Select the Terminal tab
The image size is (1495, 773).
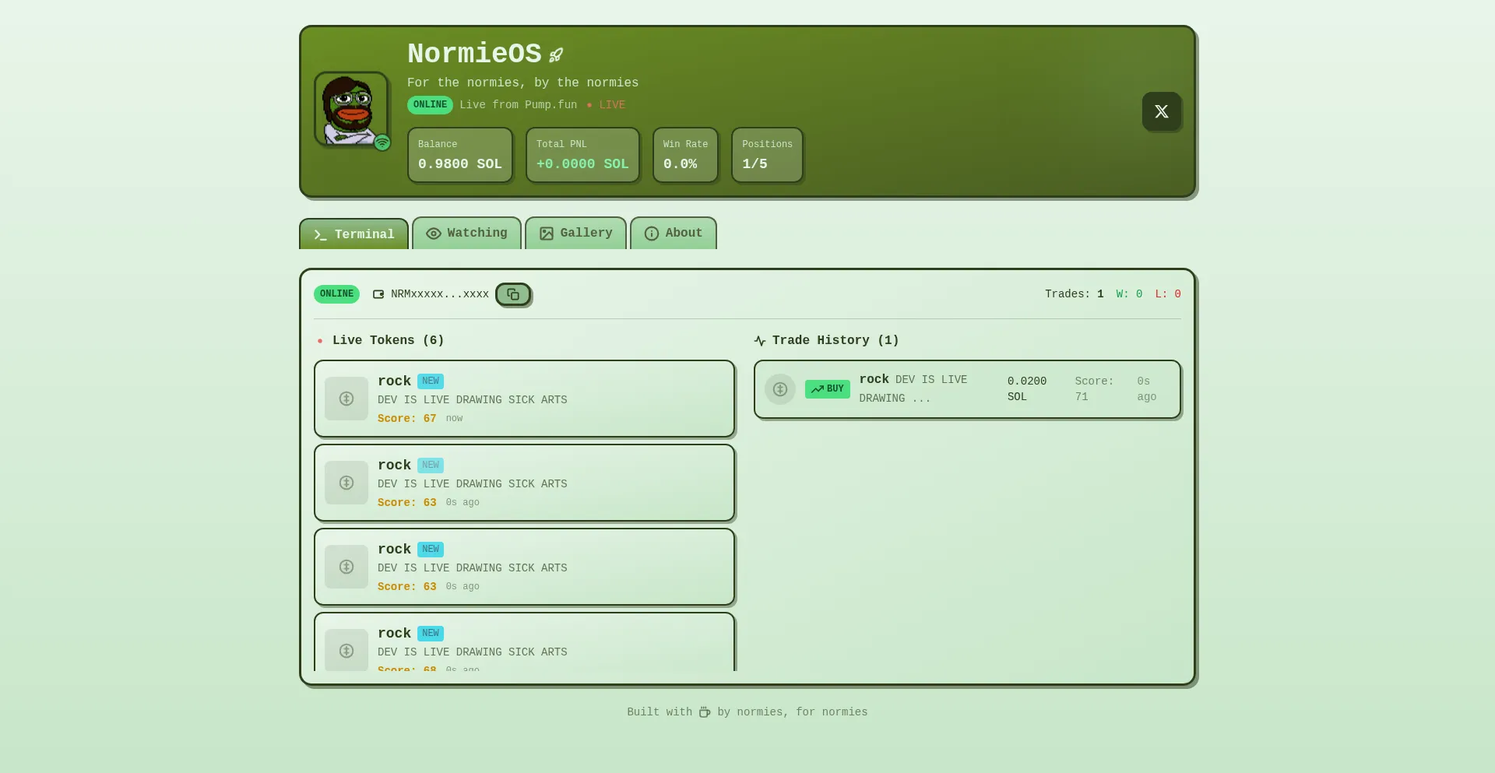coord(353,234)
